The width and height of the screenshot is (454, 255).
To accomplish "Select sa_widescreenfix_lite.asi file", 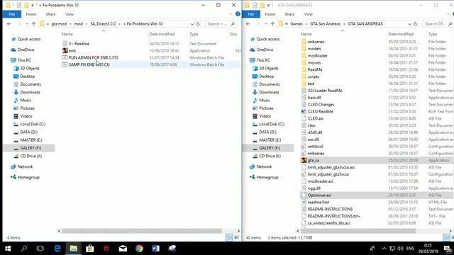I will coord(328,223).
